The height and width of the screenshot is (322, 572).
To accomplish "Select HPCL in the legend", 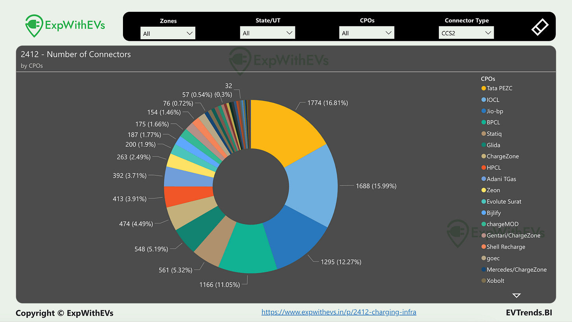I will click(x=491, y=167).
